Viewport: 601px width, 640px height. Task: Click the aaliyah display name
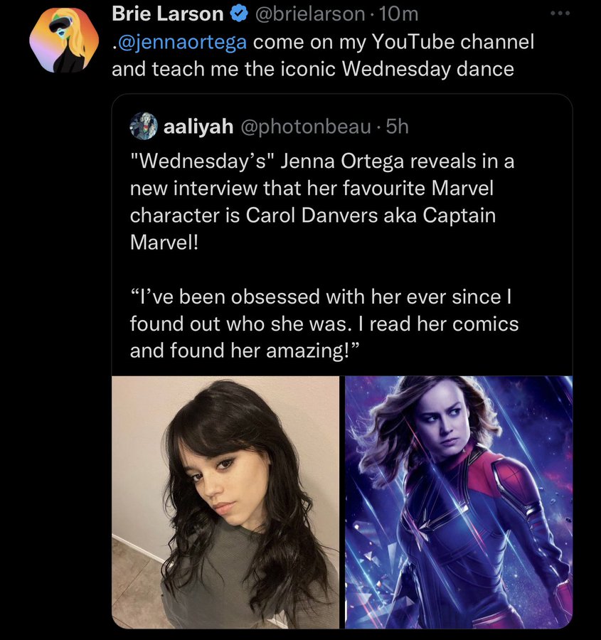click(198, 127)
